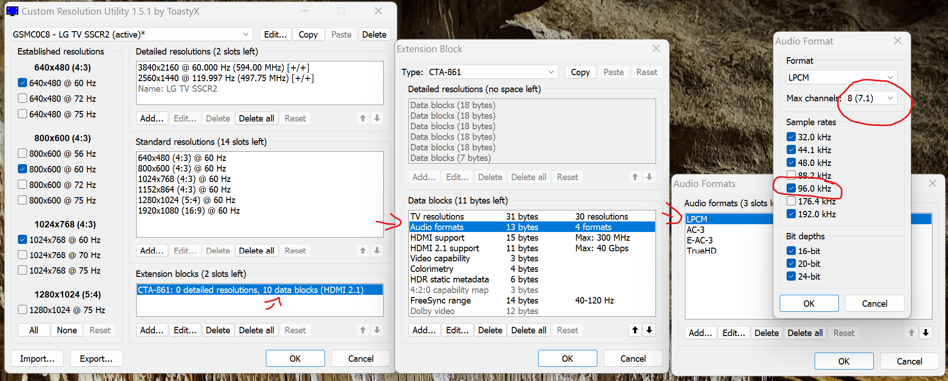Image resolution: width=948 pixels, height=381 pixels.
Task: Select 2560x1440 @ 119.997 Hz detailed resolution
Action: [x=259, y=78]
